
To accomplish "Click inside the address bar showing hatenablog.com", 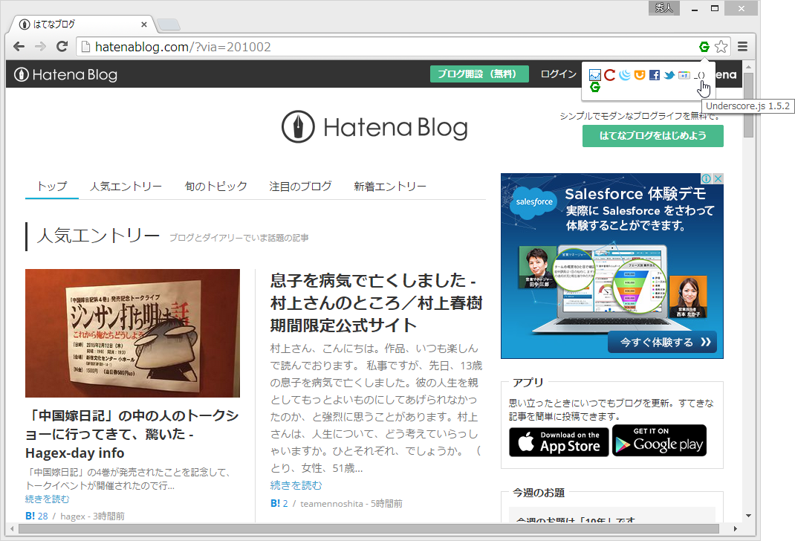I will pyautogui.click(x=223, y=46).
